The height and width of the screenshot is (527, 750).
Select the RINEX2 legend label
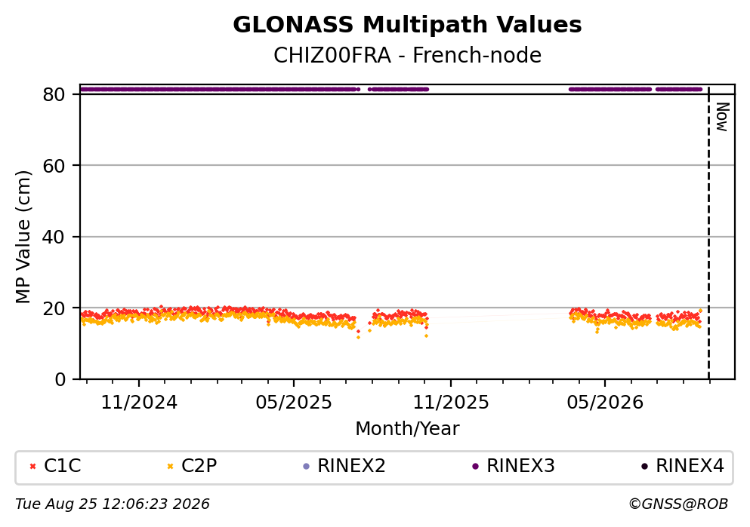tap(351, 466)
